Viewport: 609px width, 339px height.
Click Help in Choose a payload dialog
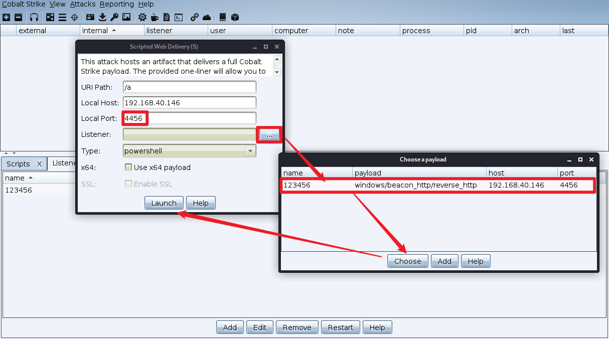pyautogui.click(x=476, y=261)
